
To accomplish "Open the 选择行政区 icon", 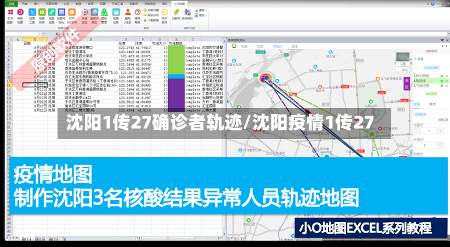I will point(94,12).
